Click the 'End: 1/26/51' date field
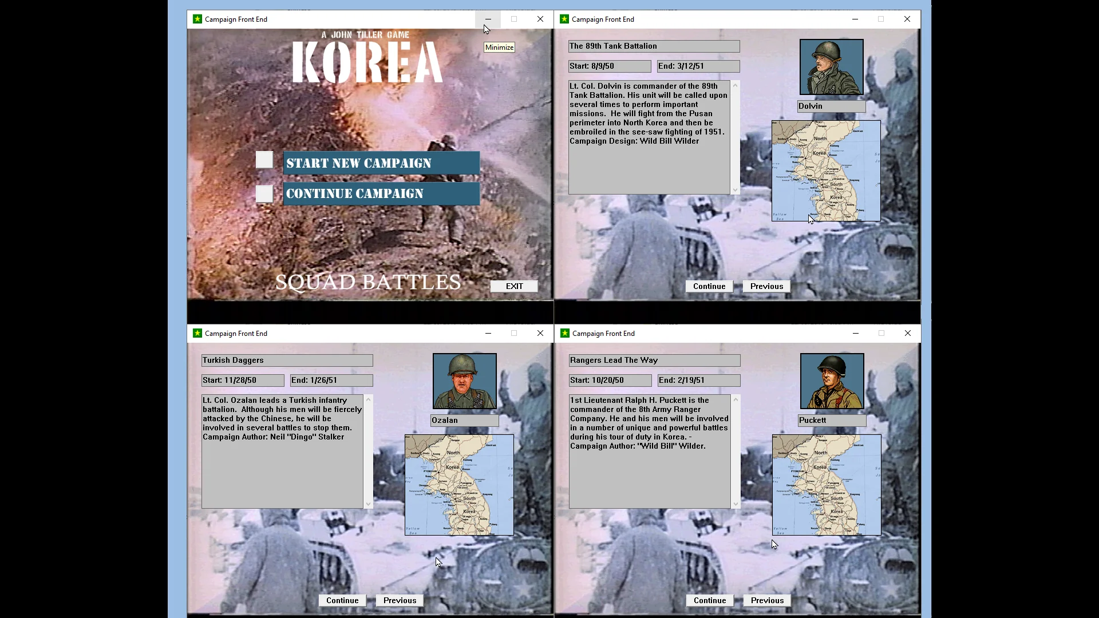Image resolution: width=1099 pixels, height=618 pixels. [331, 381]
